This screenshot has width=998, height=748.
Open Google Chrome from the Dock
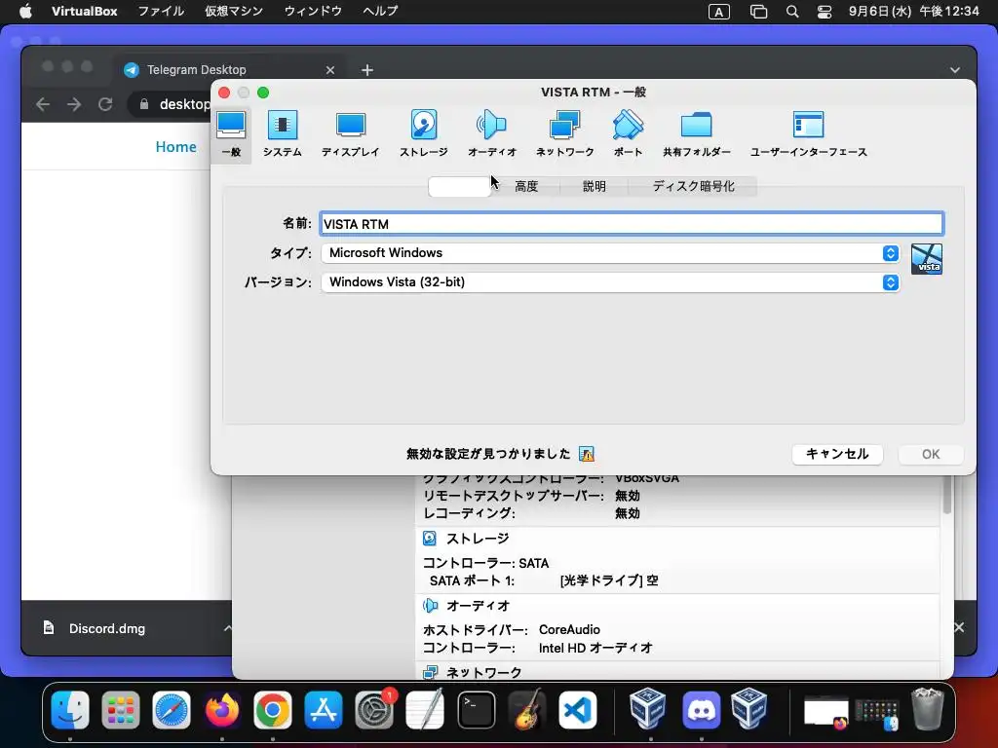coord(273,710)
